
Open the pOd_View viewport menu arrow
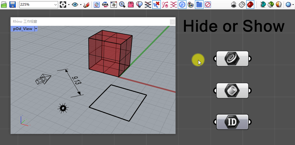[36, 29]
